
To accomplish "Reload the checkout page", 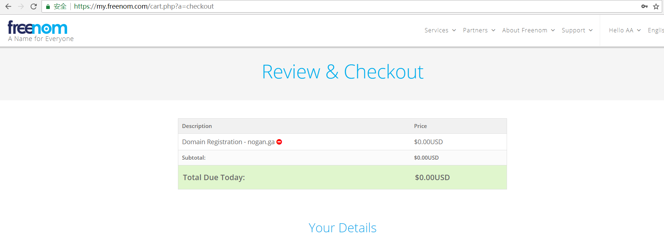I will pyautogui.click(x=34, y=6).
